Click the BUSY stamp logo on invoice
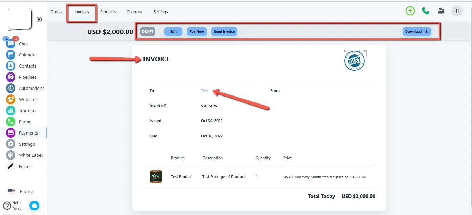The width and height of the screenshot is (472, 215). [355, 61]
